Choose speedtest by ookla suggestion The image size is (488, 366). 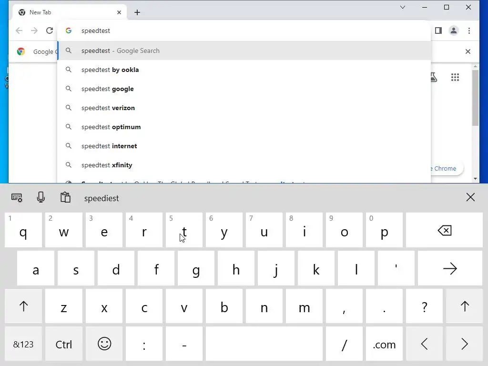click(x=244, y=70)
